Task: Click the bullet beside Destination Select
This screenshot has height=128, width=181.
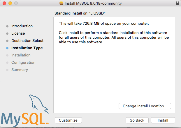Action: point(7,41)
